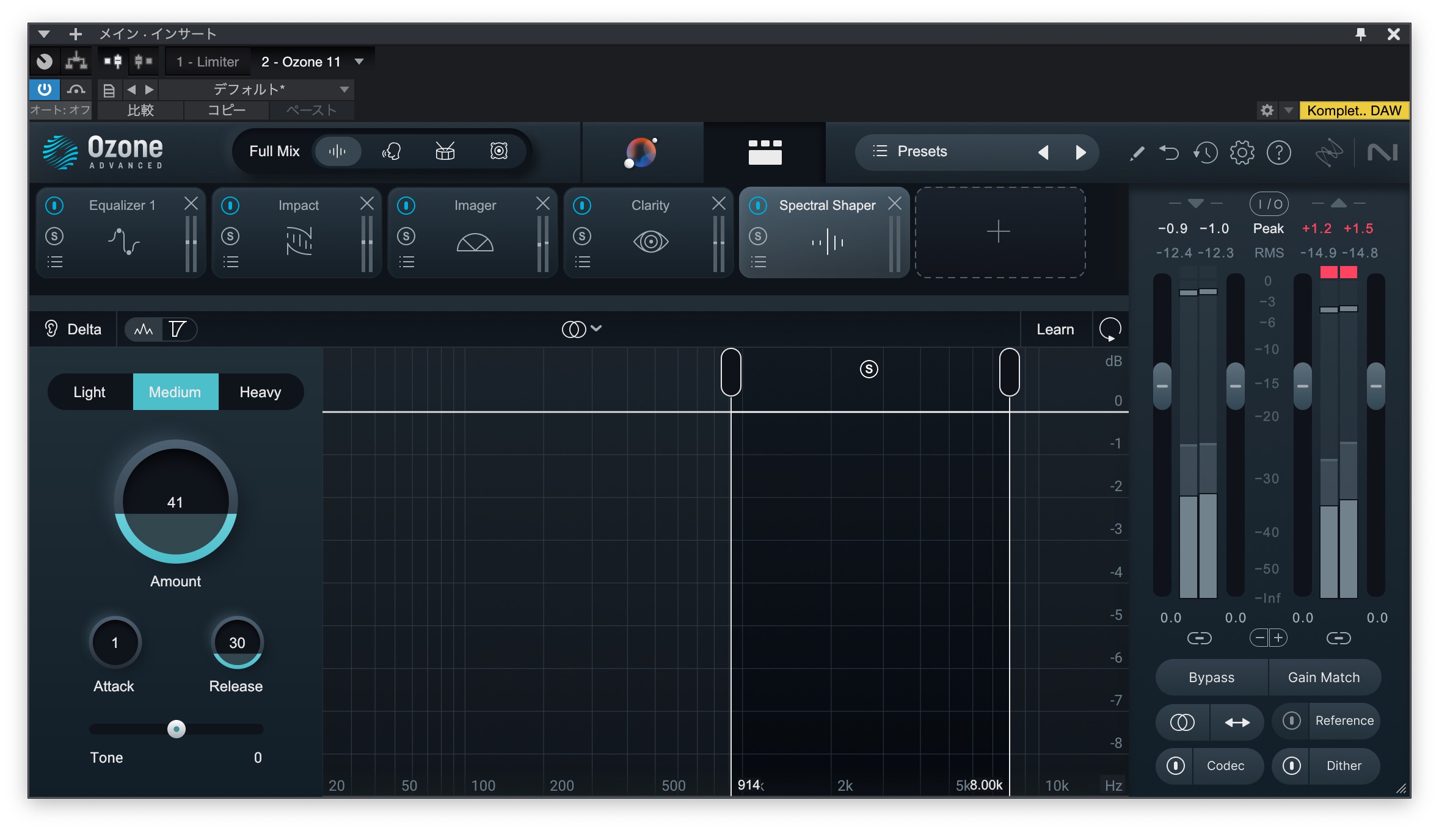The height and width of the screenshot is (831, 1439).
Task: Click the Tone slider handle
Action: pyautogui.click(x=177, y=729)
